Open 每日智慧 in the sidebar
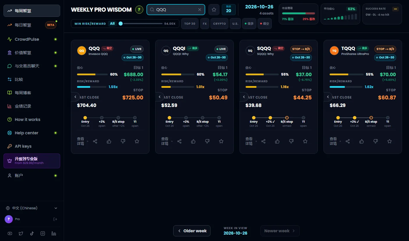409x241 pixels. pyautogui.click(x=32, y=25)
